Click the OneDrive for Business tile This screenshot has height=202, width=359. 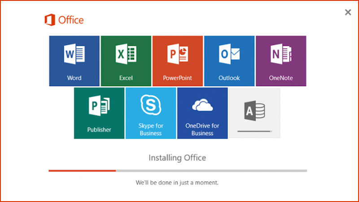click(202, 113)
